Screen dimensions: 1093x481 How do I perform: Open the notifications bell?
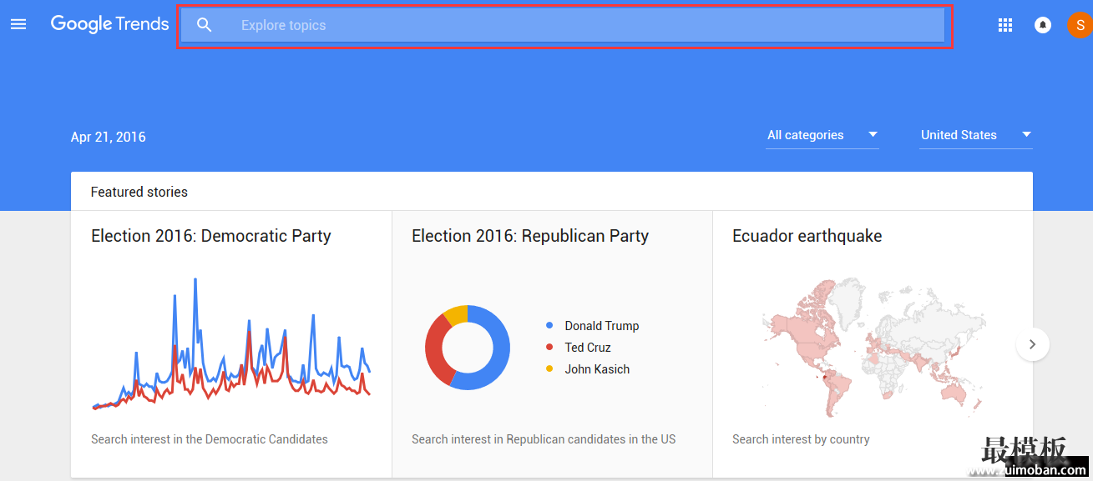coord(1043,25)
